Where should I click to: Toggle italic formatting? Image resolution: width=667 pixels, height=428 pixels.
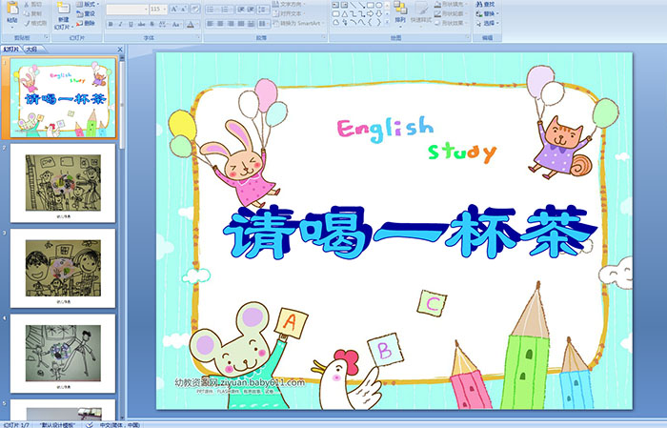click(119, 24)
